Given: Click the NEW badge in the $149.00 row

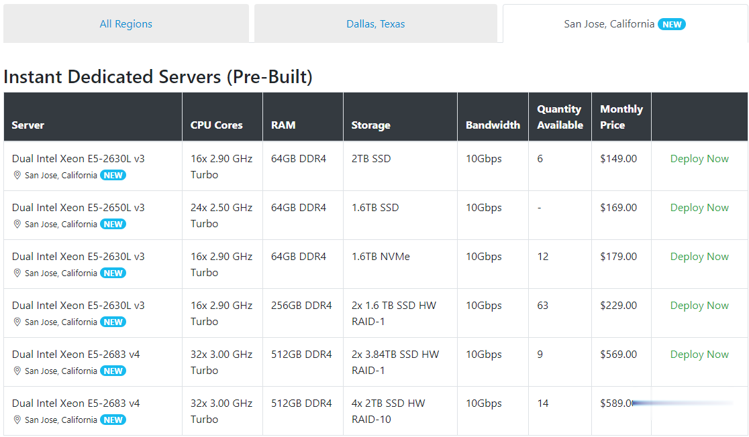Looking at the screenshot, I should click(x=113, y=175).
